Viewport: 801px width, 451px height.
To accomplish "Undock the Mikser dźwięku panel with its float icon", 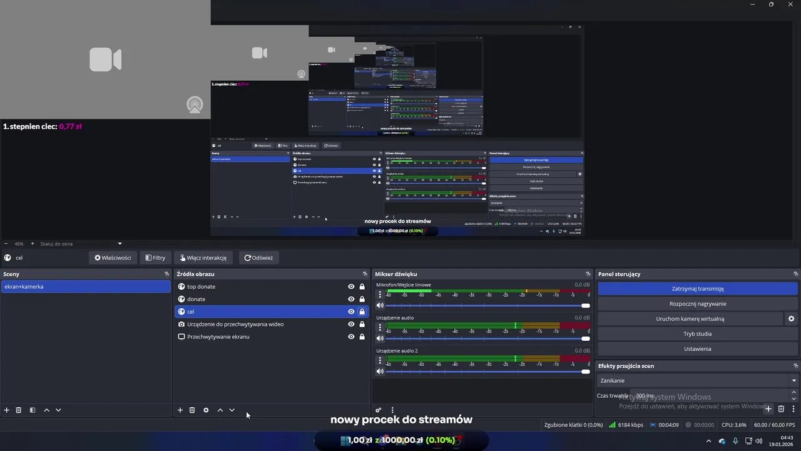I will tap(588, 274).
